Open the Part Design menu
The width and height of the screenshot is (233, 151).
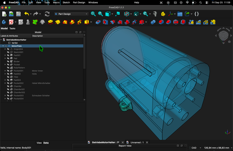tap(79, 2)
